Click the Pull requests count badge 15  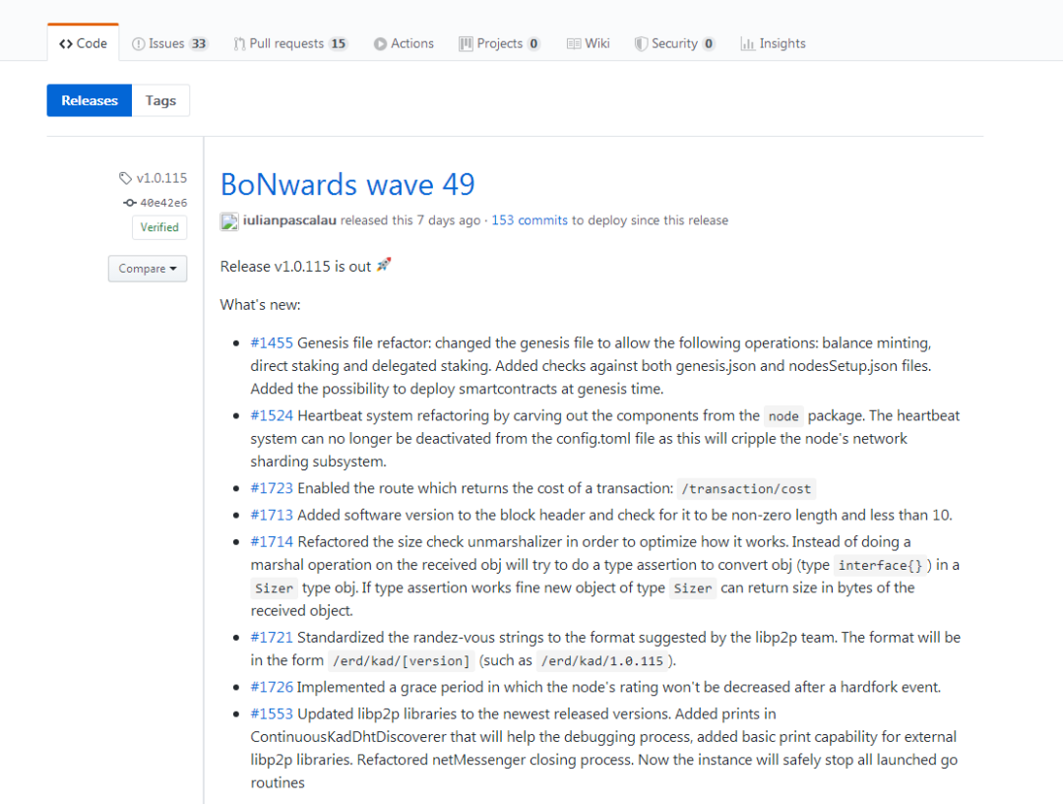(338, 43)
